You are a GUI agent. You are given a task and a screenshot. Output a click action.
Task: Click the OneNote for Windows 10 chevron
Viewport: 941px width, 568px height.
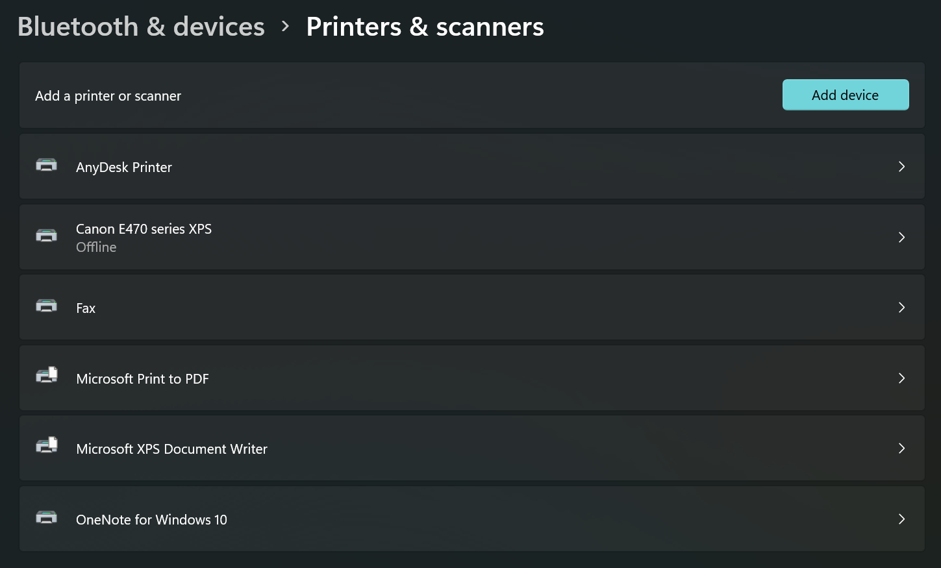[x=901, y=519]
